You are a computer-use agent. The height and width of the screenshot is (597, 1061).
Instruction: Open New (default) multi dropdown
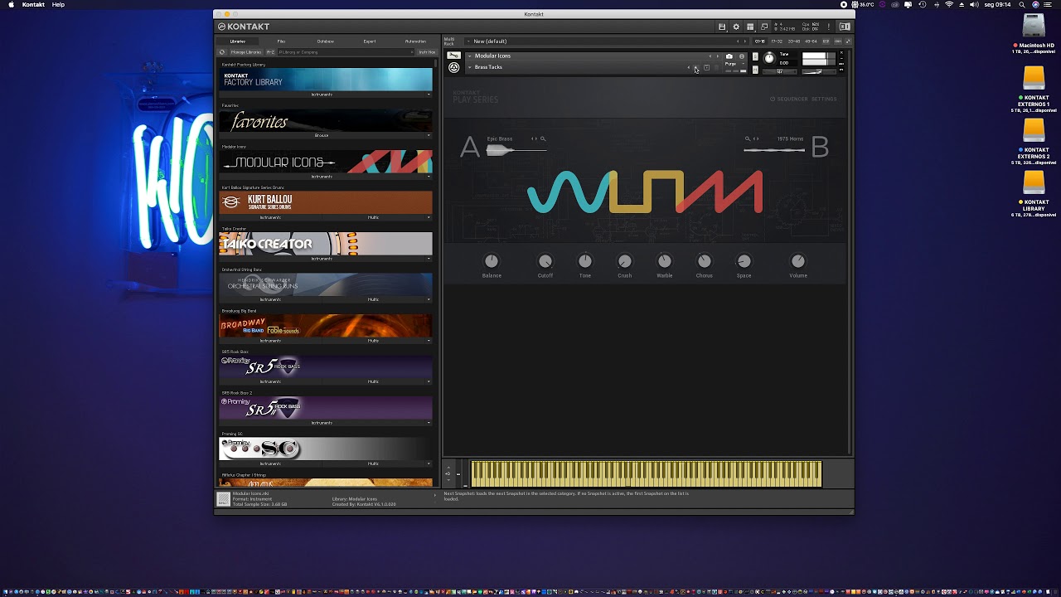469,41
